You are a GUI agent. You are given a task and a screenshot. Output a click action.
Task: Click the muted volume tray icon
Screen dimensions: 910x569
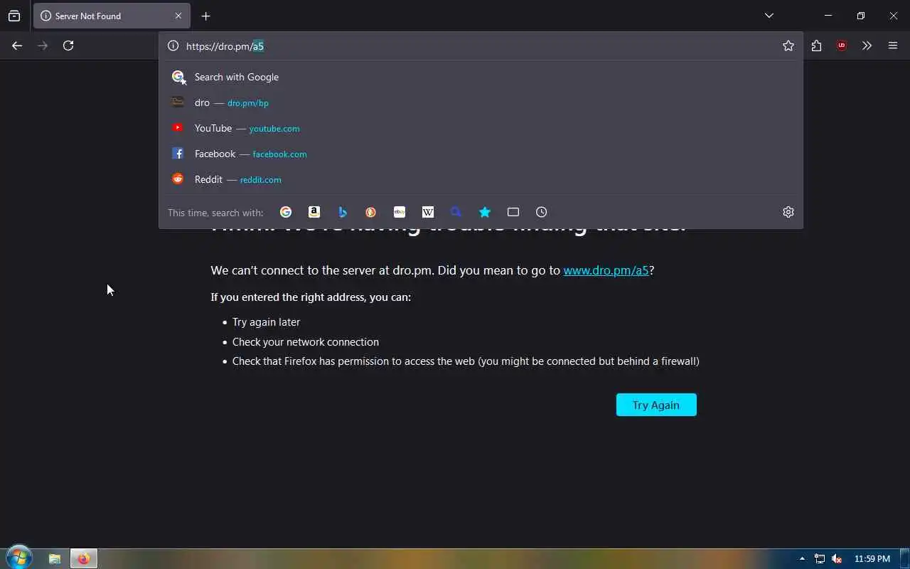click(837, 559)
